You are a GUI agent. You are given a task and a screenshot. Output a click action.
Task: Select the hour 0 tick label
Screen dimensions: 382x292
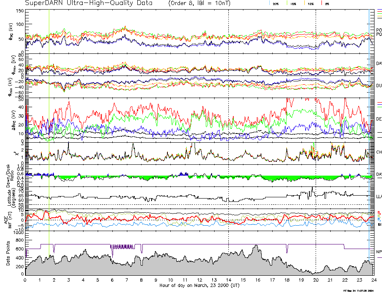pos(25,280)
